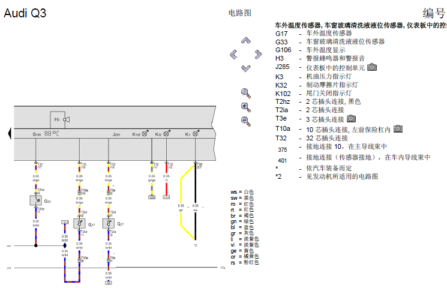Image resolution: width=447 pixels, height=288 pixels.
Task: Select list row T2ia 2 芯插头连接
Action: 310,110
